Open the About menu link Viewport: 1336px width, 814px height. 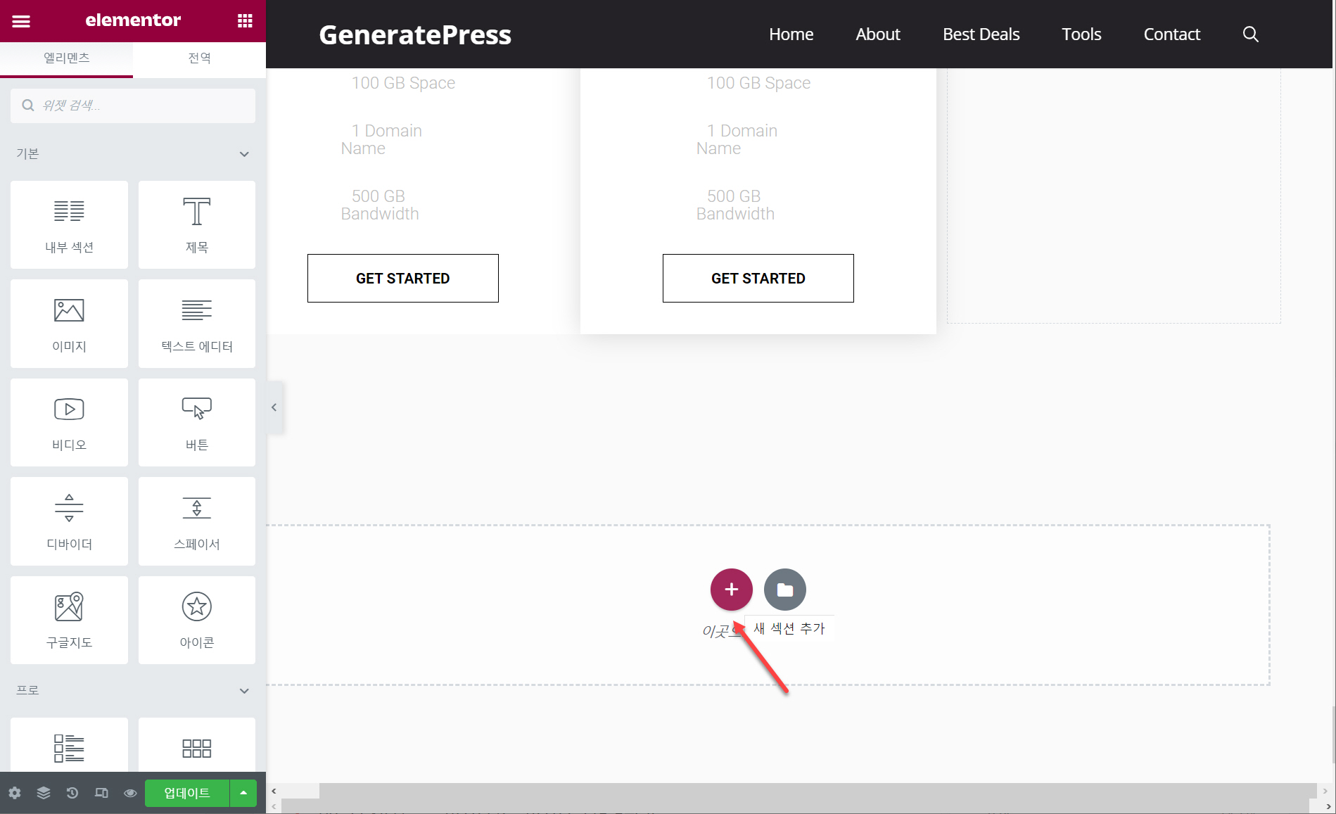(878, 34)
